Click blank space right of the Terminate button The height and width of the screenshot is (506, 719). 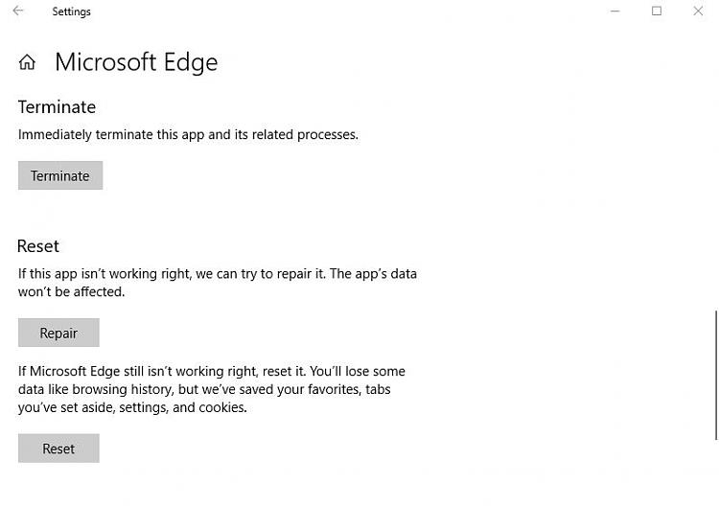[288, 175]
